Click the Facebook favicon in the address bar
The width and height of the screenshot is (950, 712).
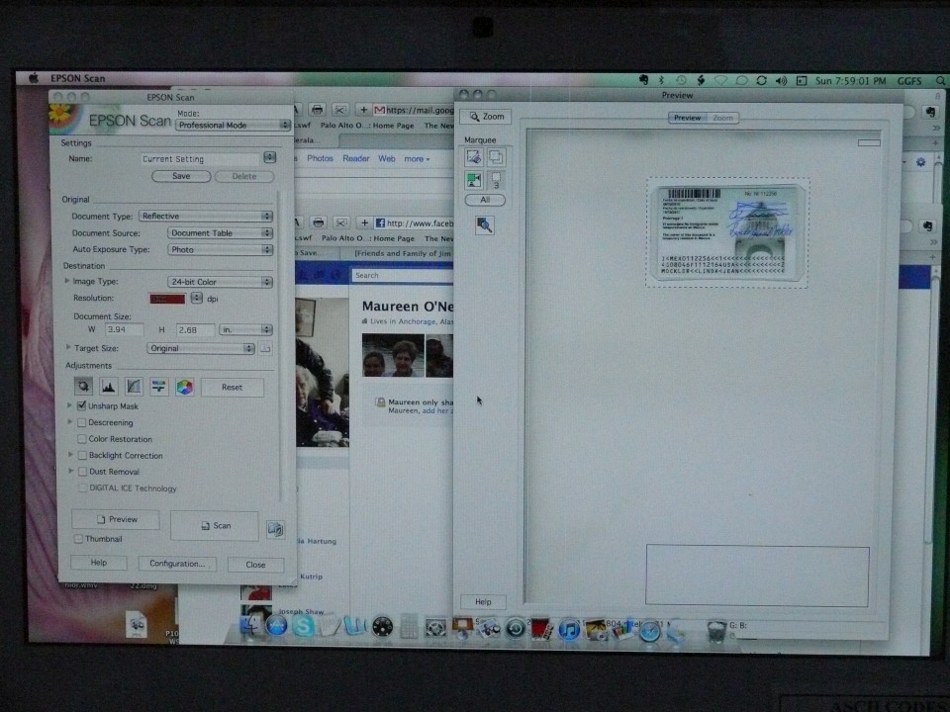380,222
